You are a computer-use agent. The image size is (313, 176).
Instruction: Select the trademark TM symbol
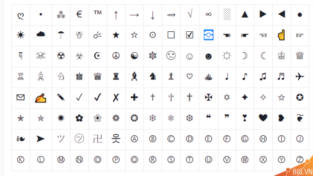click(x=98, y=13)
